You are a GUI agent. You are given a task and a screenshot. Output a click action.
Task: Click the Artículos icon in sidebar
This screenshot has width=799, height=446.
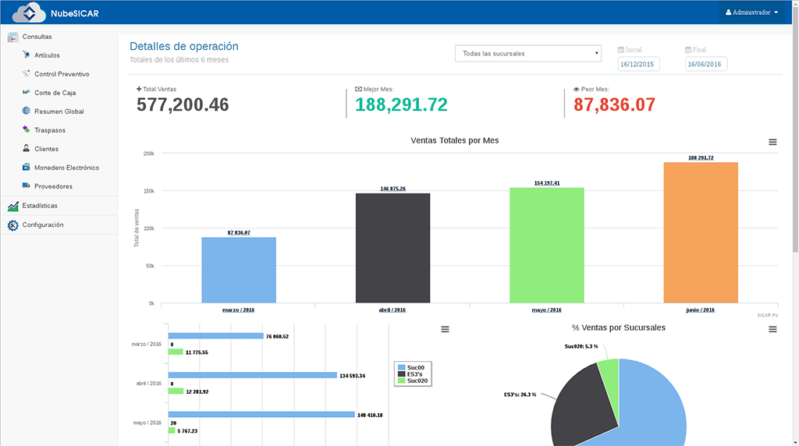[x=26, y=55]
